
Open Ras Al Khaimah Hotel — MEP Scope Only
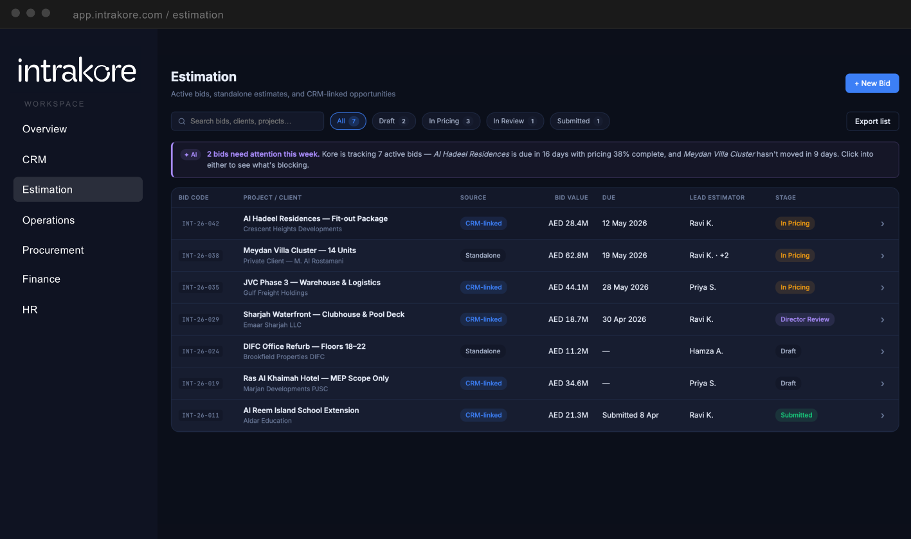pos(316,378)
